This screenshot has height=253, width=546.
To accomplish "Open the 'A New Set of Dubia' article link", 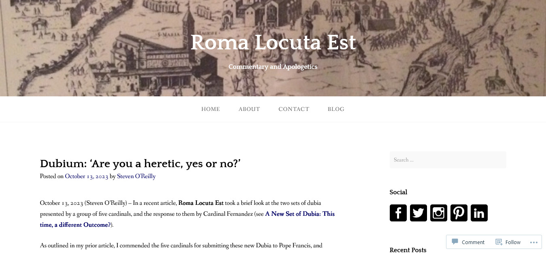I will click(300, 214).
